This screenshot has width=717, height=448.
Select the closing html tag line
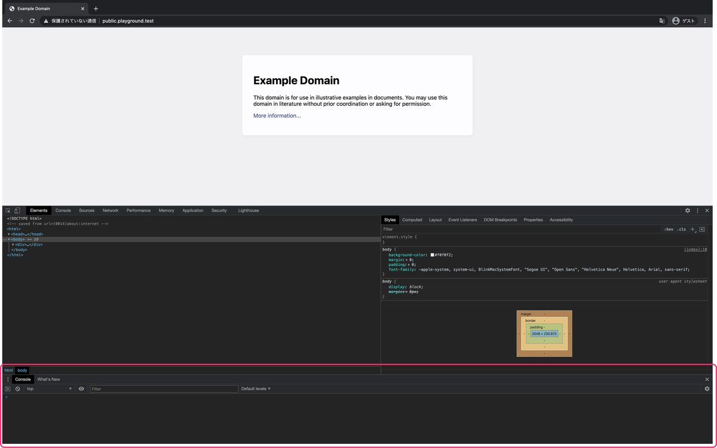(x=15, y=255)
